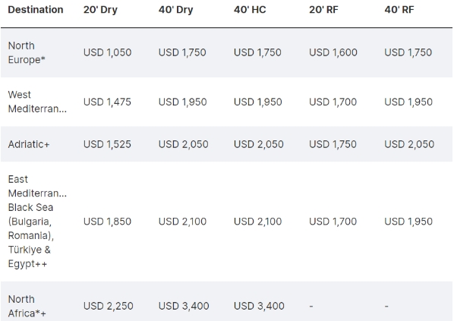Image resolution: width=454 pixels, height=321 pixels.
Task: Click West Mediterranean 20' Dry rate USD 1,475
Action: (x=107, y=102)
